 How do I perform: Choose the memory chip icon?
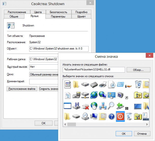[94, 84]
